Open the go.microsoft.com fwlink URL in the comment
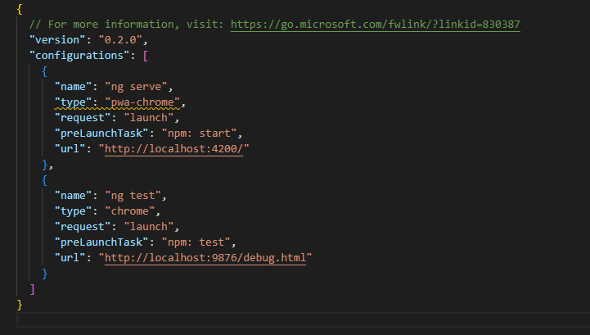590x335 pixels. point(375,25)
